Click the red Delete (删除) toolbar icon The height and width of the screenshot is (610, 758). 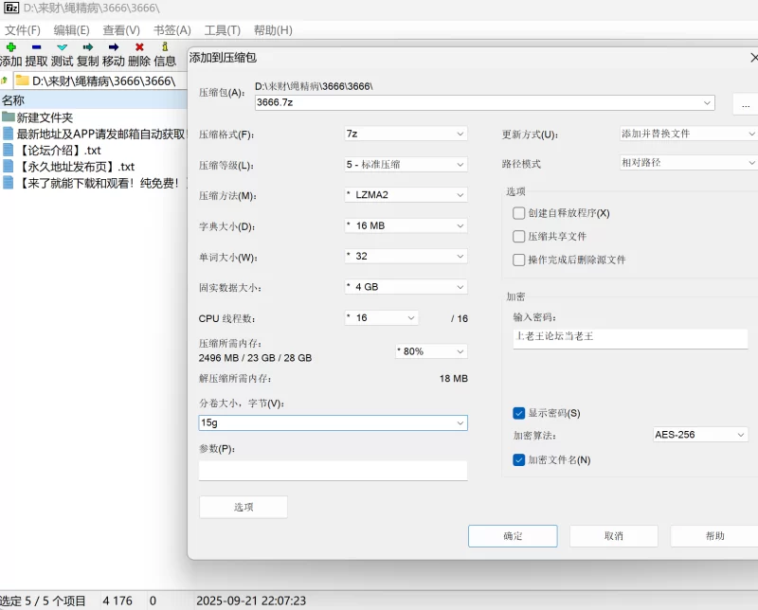(x=139, y=46)
